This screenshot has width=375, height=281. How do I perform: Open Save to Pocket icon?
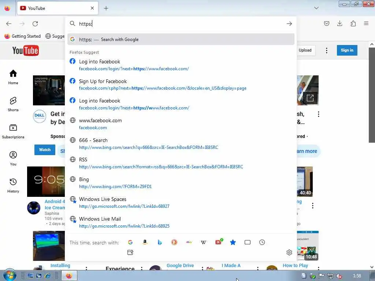point(326,23)
